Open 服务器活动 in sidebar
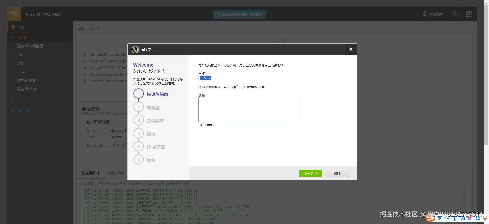 (x=26, y=89)
